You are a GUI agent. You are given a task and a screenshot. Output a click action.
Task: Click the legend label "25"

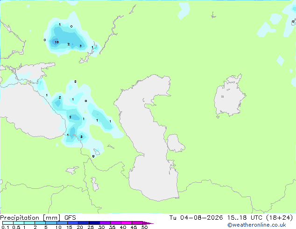(91, 227)
